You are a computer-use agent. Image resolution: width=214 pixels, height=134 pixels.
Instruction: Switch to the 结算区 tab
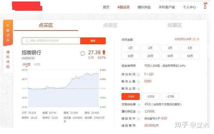175,25
